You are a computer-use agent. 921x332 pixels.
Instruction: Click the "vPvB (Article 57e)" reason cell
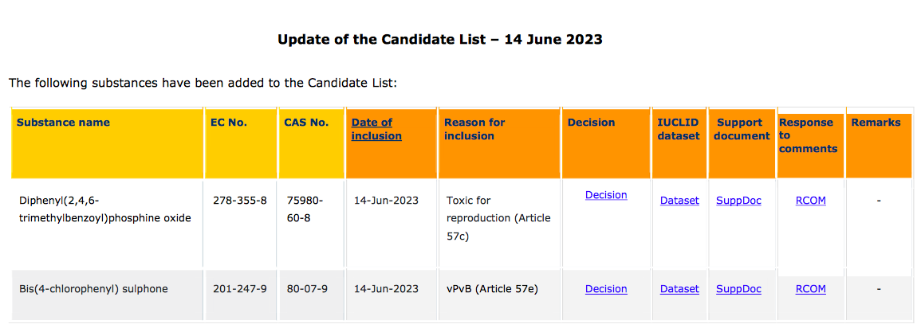point(492,289)
